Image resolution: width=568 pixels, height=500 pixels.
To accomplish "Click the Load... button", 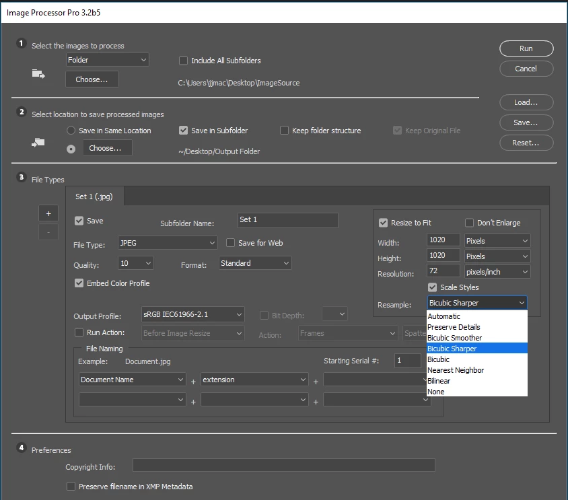I will point(526,102).
